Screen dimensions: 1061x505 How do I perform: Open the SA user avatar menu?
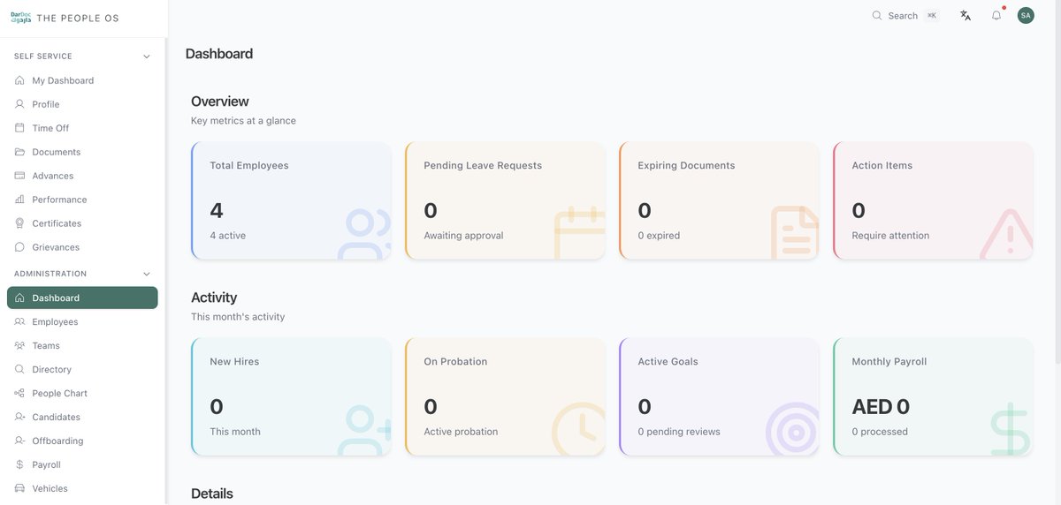click(1026, 16)
